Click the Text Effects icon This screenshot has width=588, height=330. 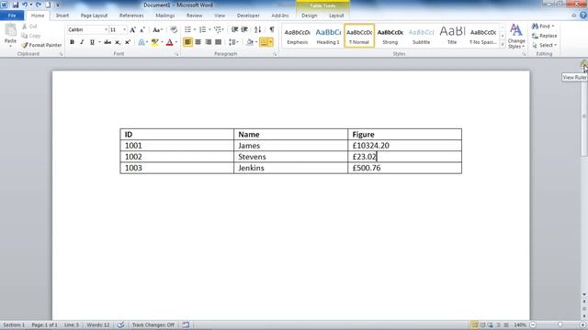coord(141,42)
